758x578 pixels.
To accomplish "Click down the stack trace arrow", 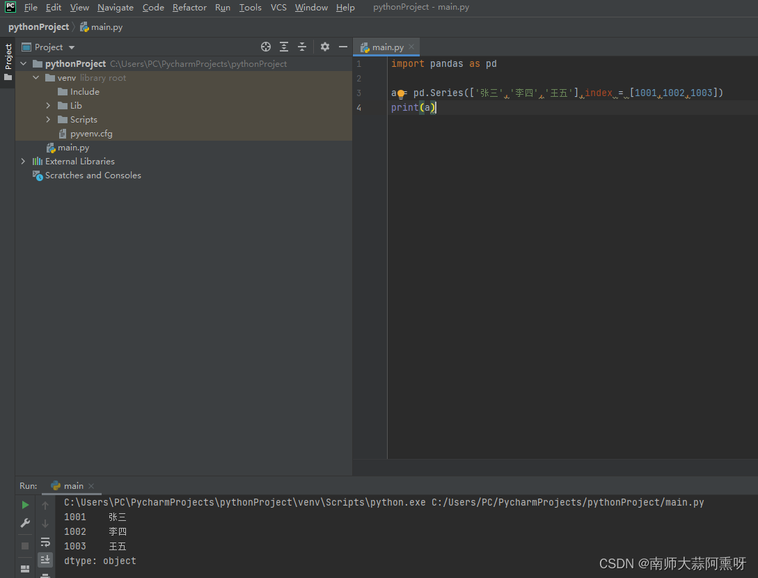I will [45, 524].
